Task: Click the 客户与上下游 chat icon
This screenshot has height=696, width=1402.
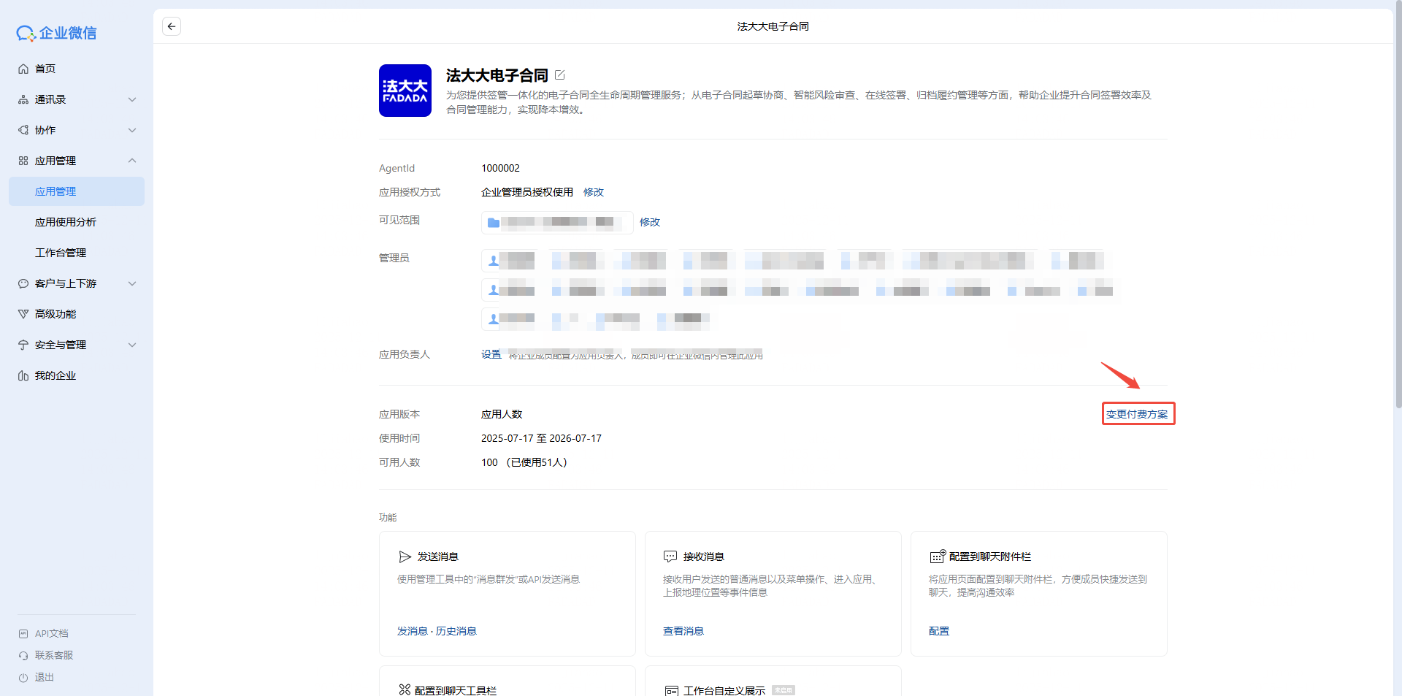Action: click(23, 283)
